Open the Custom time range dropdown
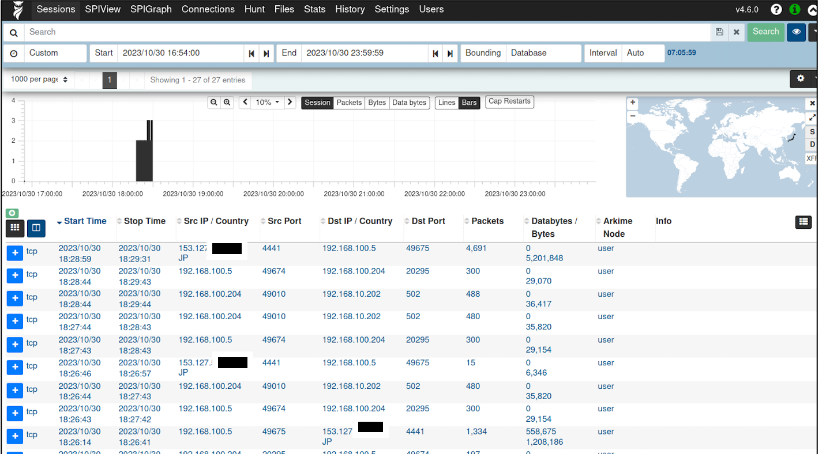The image size is (826, 454). pos(55,53)
